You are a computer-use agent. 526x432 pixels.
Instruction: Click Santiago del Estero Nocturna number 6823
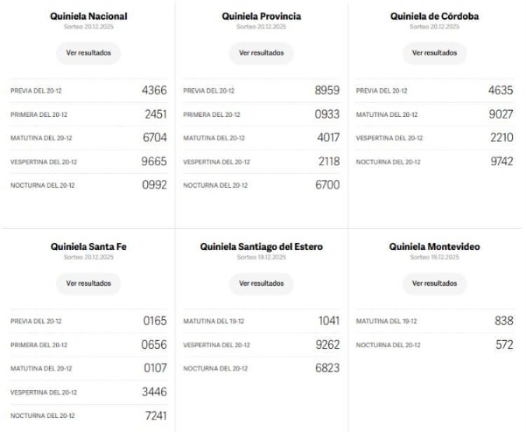coord(328,368)
